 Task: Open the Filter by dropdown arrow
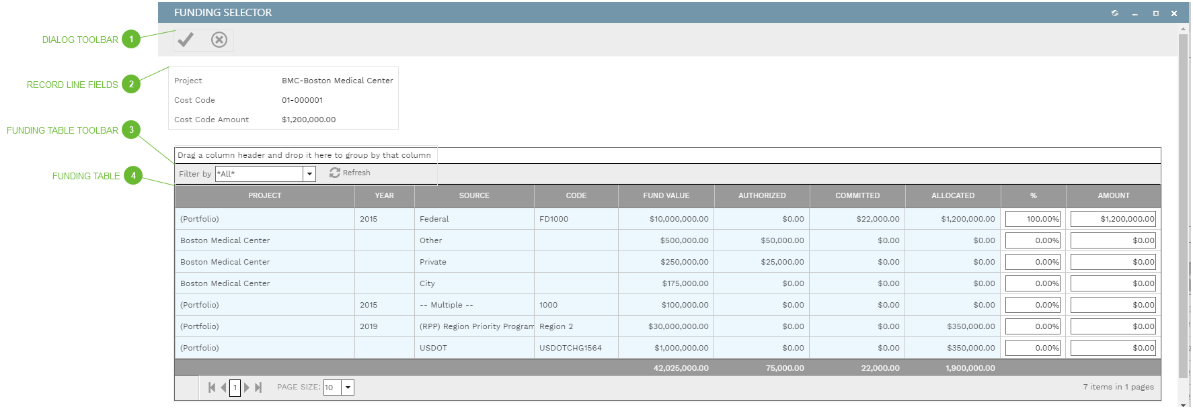point(309,174)
